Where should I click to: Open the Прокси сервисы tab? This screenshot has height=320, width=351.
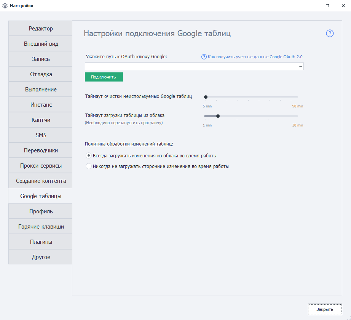(x=41, y=166)
